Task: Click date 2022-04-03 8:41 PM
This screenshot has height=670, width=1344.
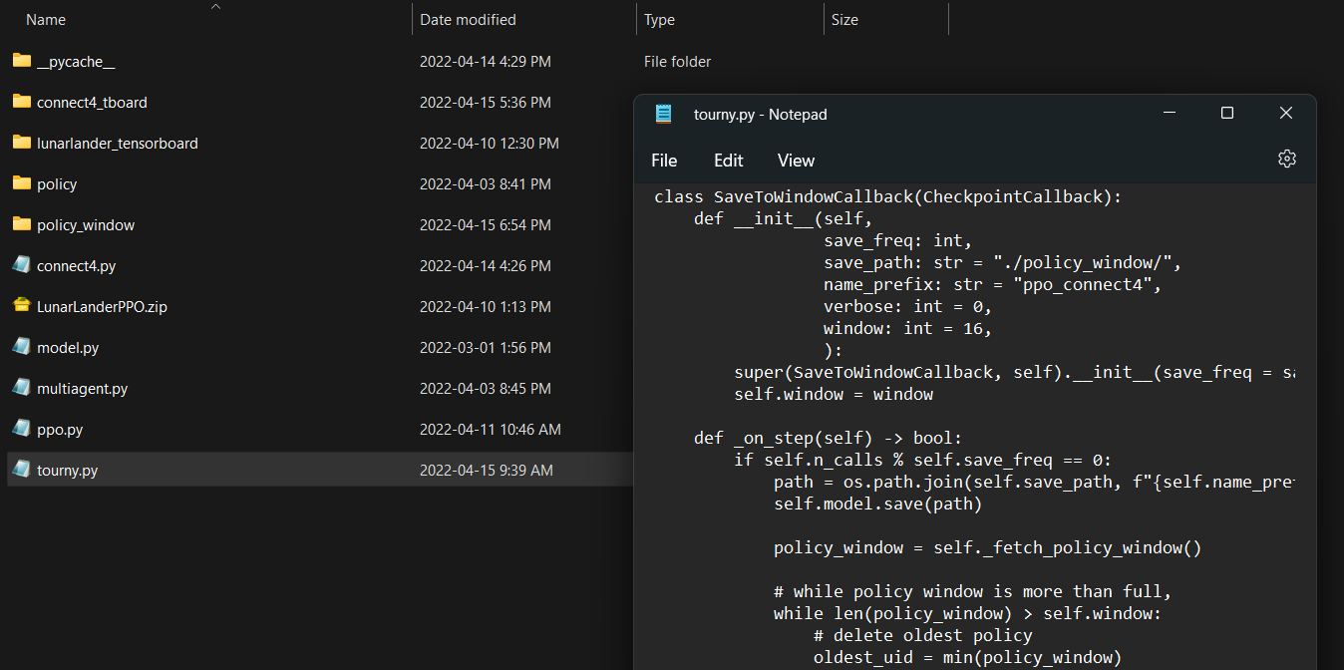Action: point(485,184)
